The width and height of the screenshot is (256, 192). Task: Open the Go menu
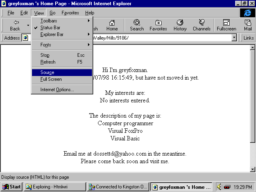(52, 13)
